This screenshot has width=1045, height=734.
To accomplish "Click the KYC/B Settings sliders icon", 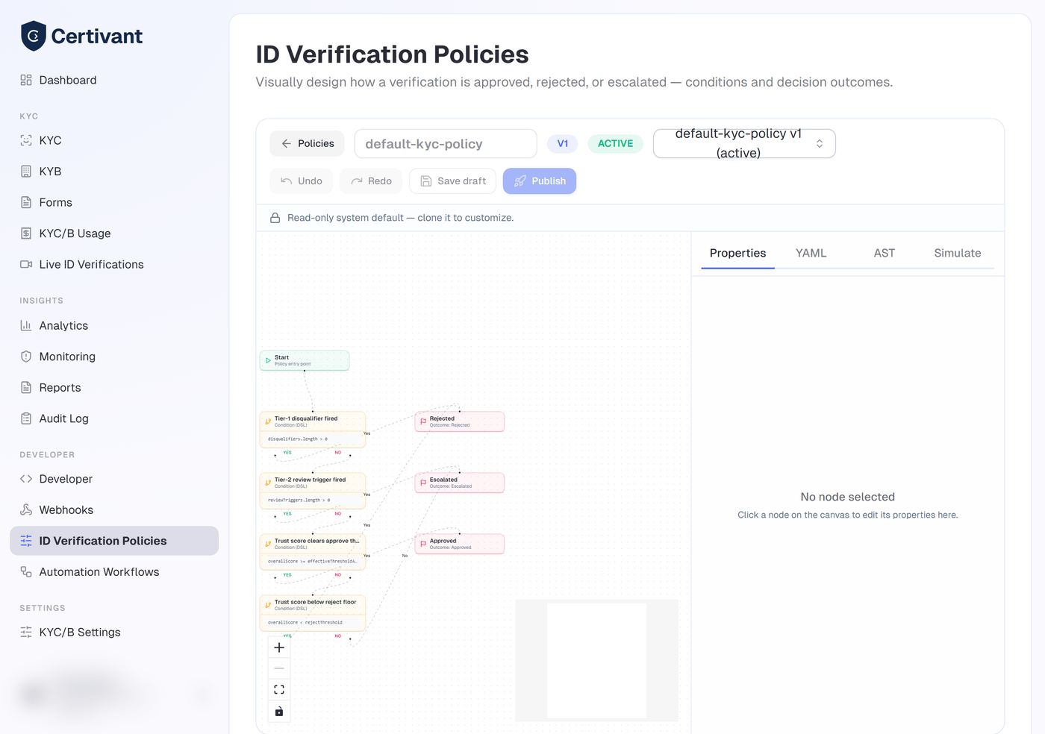I will coord(26,632).
